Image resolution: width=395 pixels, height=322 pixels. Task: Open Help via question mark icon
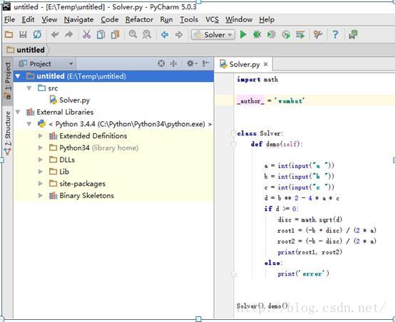335,34
